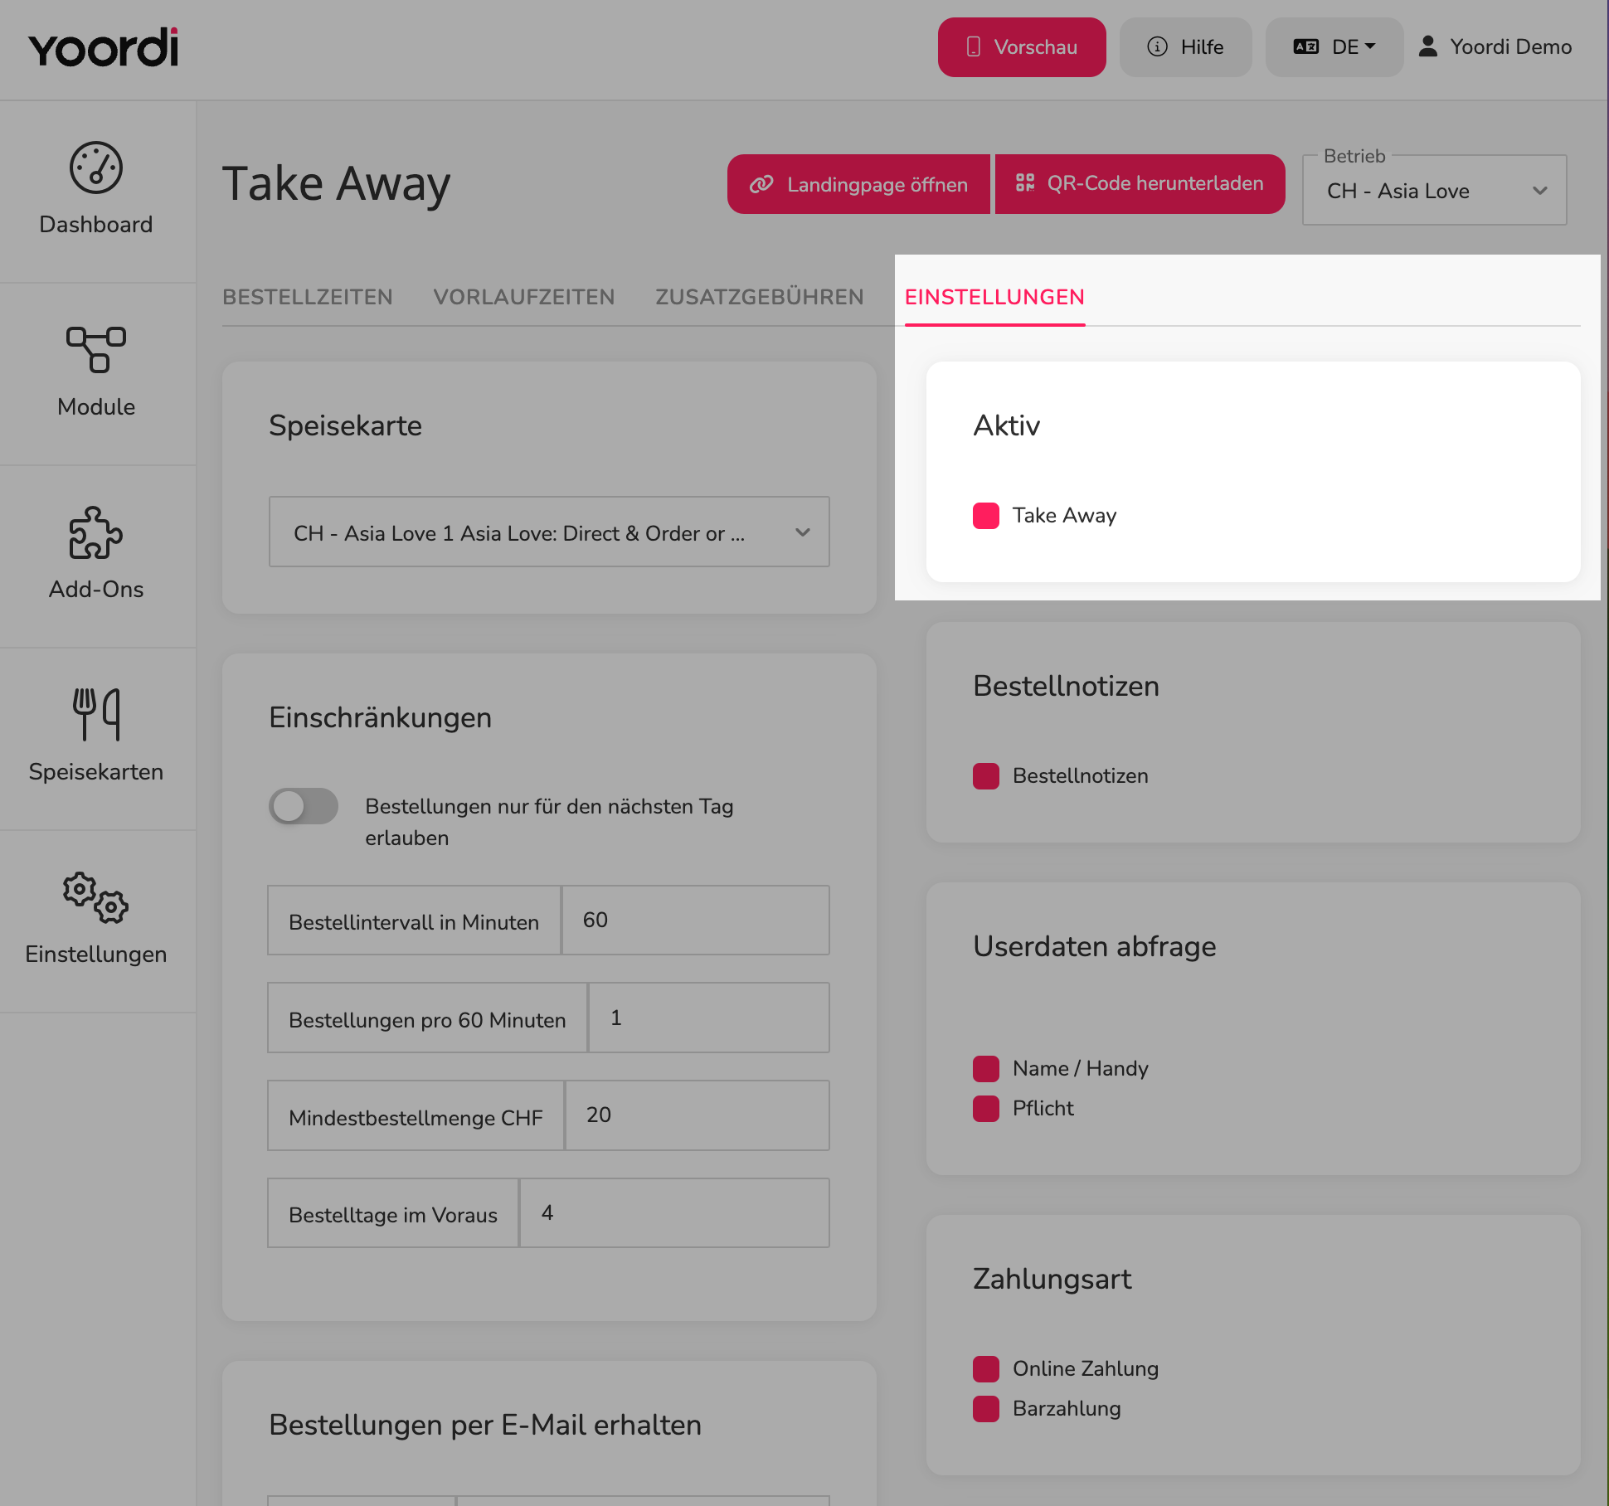Open the DE language dropdown

(1334, 47)
